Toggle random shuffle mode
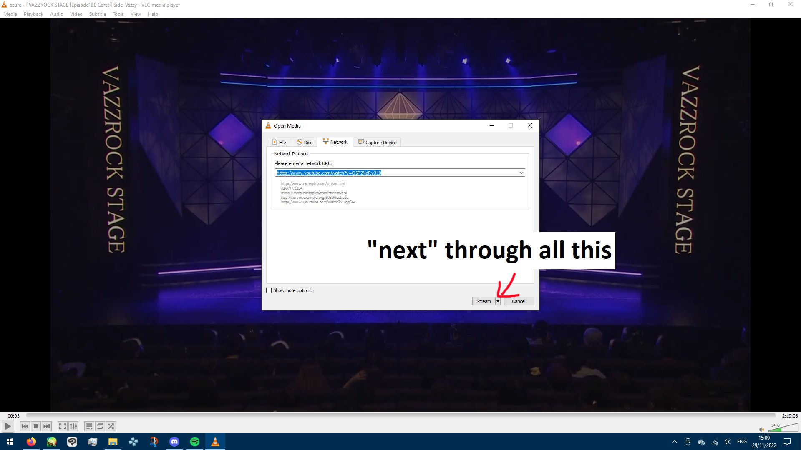 [111, 426]
